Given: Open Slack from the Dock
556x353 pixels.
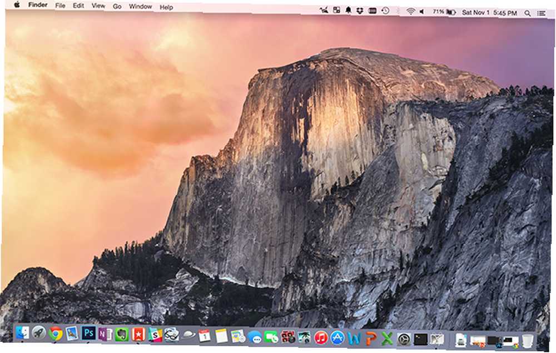Looking at the screenshot, I should point(155,335).
